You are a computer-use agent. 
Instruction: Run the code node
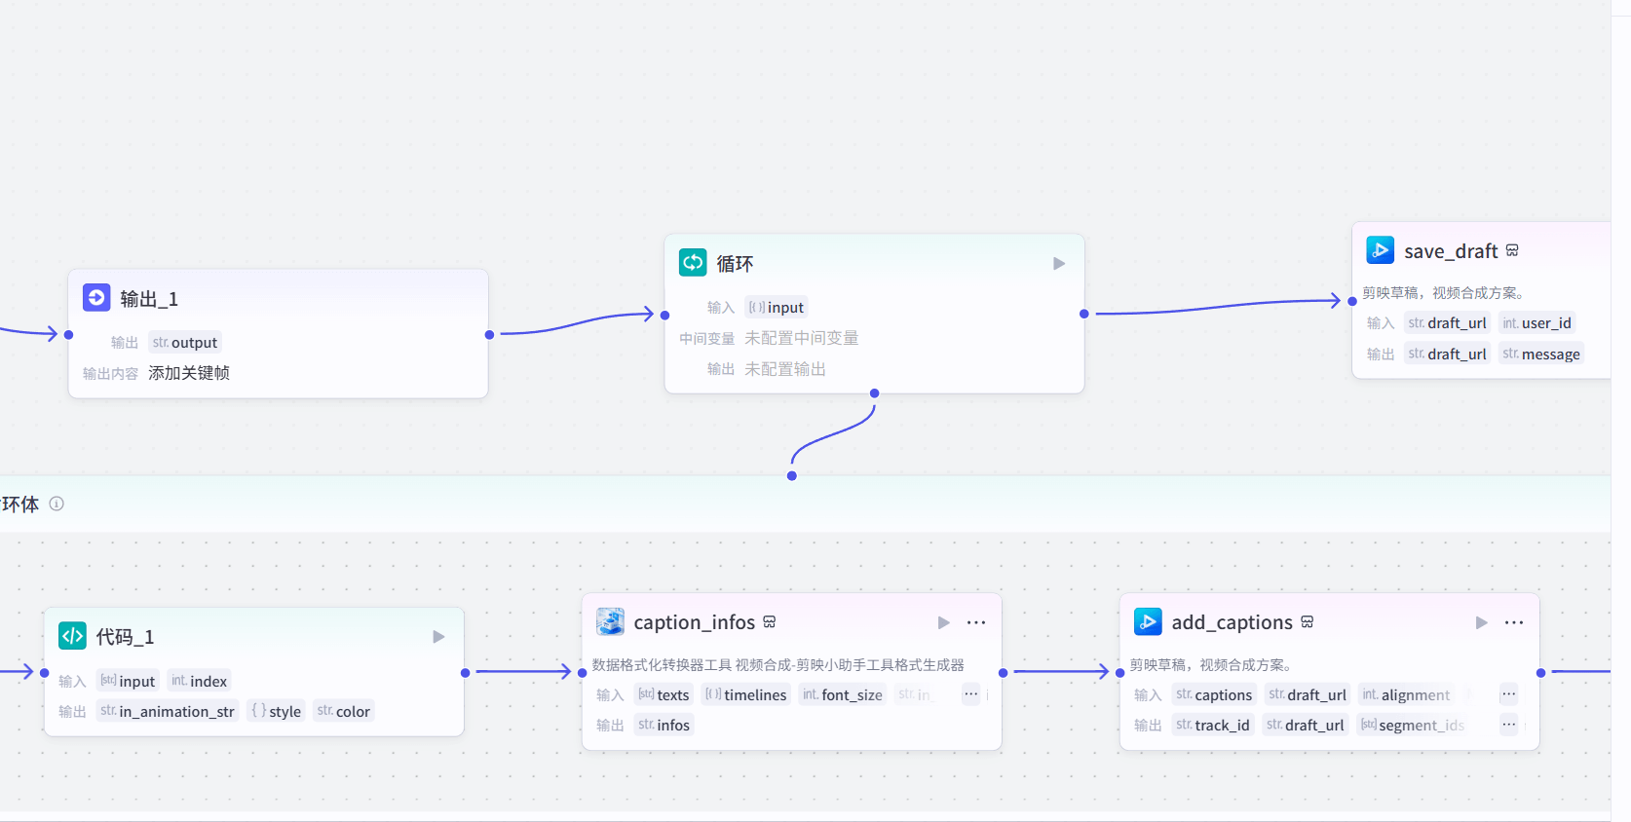pos(438,637)
